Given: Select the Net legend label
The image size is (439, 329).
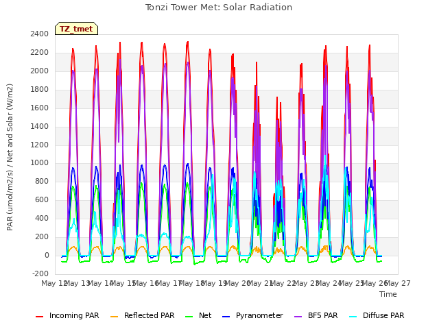Looking at the screenshot, I should 205,315.
